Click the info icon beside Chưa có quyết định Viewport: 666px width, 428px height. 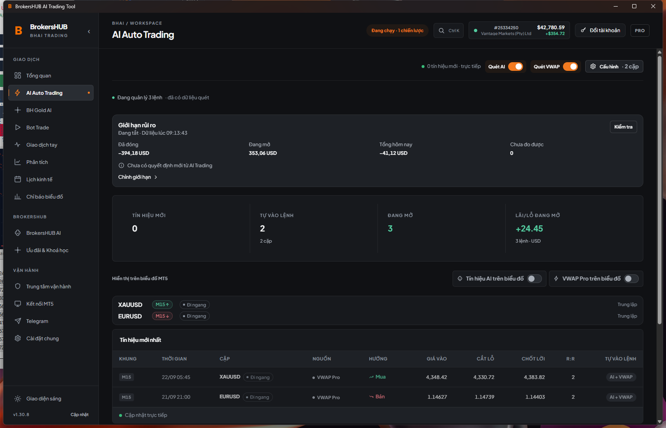[121, 166]
